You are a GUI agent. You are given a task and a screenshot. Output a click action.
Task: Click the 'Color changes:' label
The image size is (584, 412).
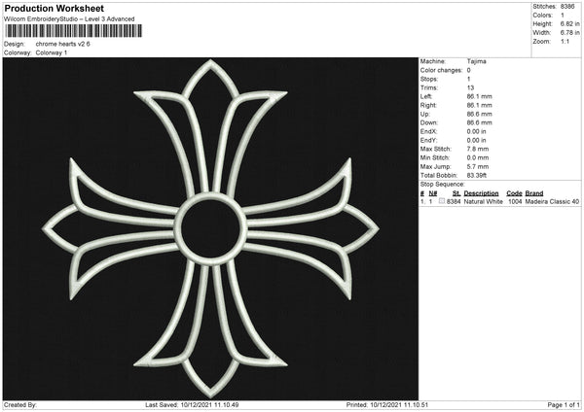click(x=441, y=70)
